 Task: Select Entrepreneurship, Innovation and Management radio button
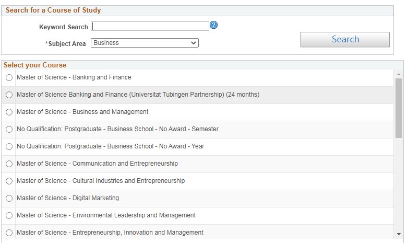click(x=9, y=233)
